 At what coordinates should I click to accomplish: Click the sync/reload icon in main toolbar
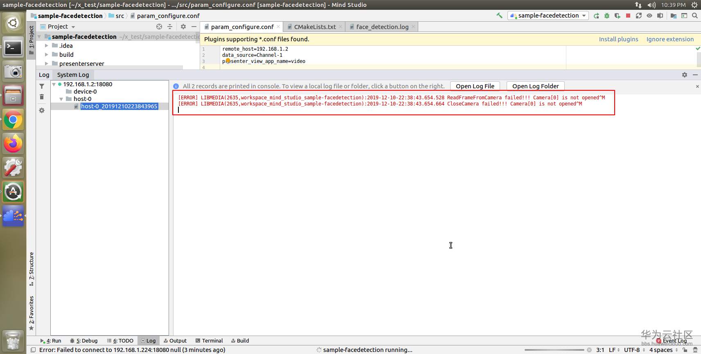tap(639, 16)
